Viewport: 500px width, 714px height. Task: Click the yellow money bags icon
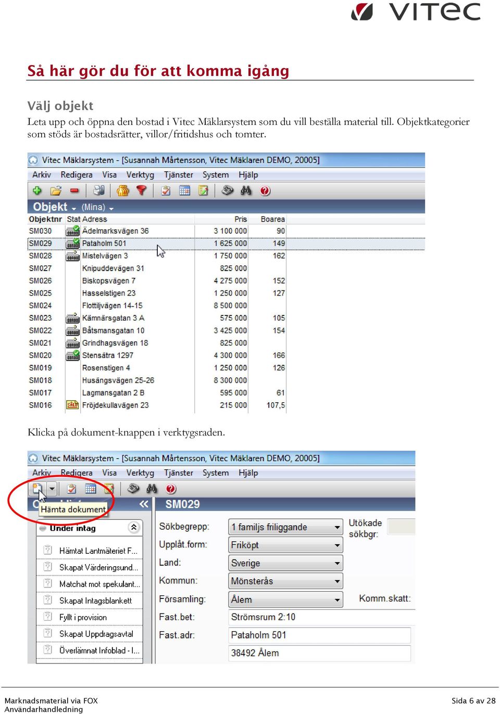click(123, 190)
